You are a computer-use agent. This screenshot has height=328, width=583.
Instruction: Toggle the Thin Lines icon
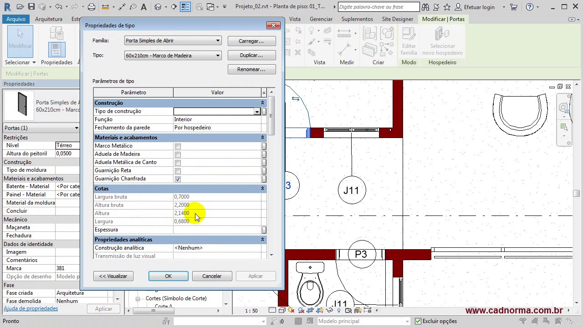click(x=185, y=7)
